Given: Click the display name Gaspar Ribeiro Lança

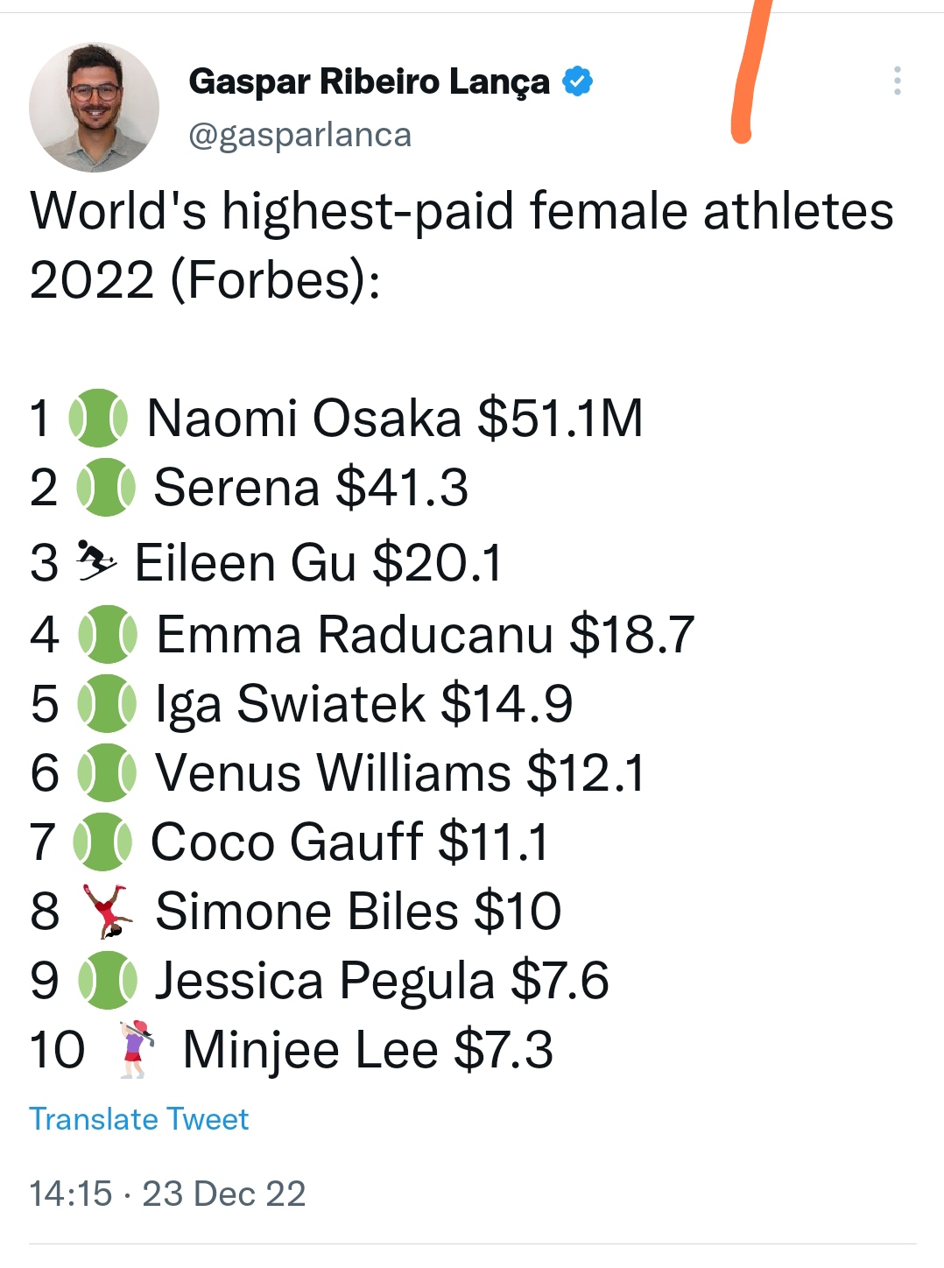Looking at the screenshot, I should point(369,81).
